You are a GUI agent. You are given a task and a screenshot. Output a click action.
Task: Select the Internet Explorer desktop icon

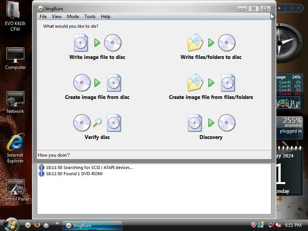point(15,148)
